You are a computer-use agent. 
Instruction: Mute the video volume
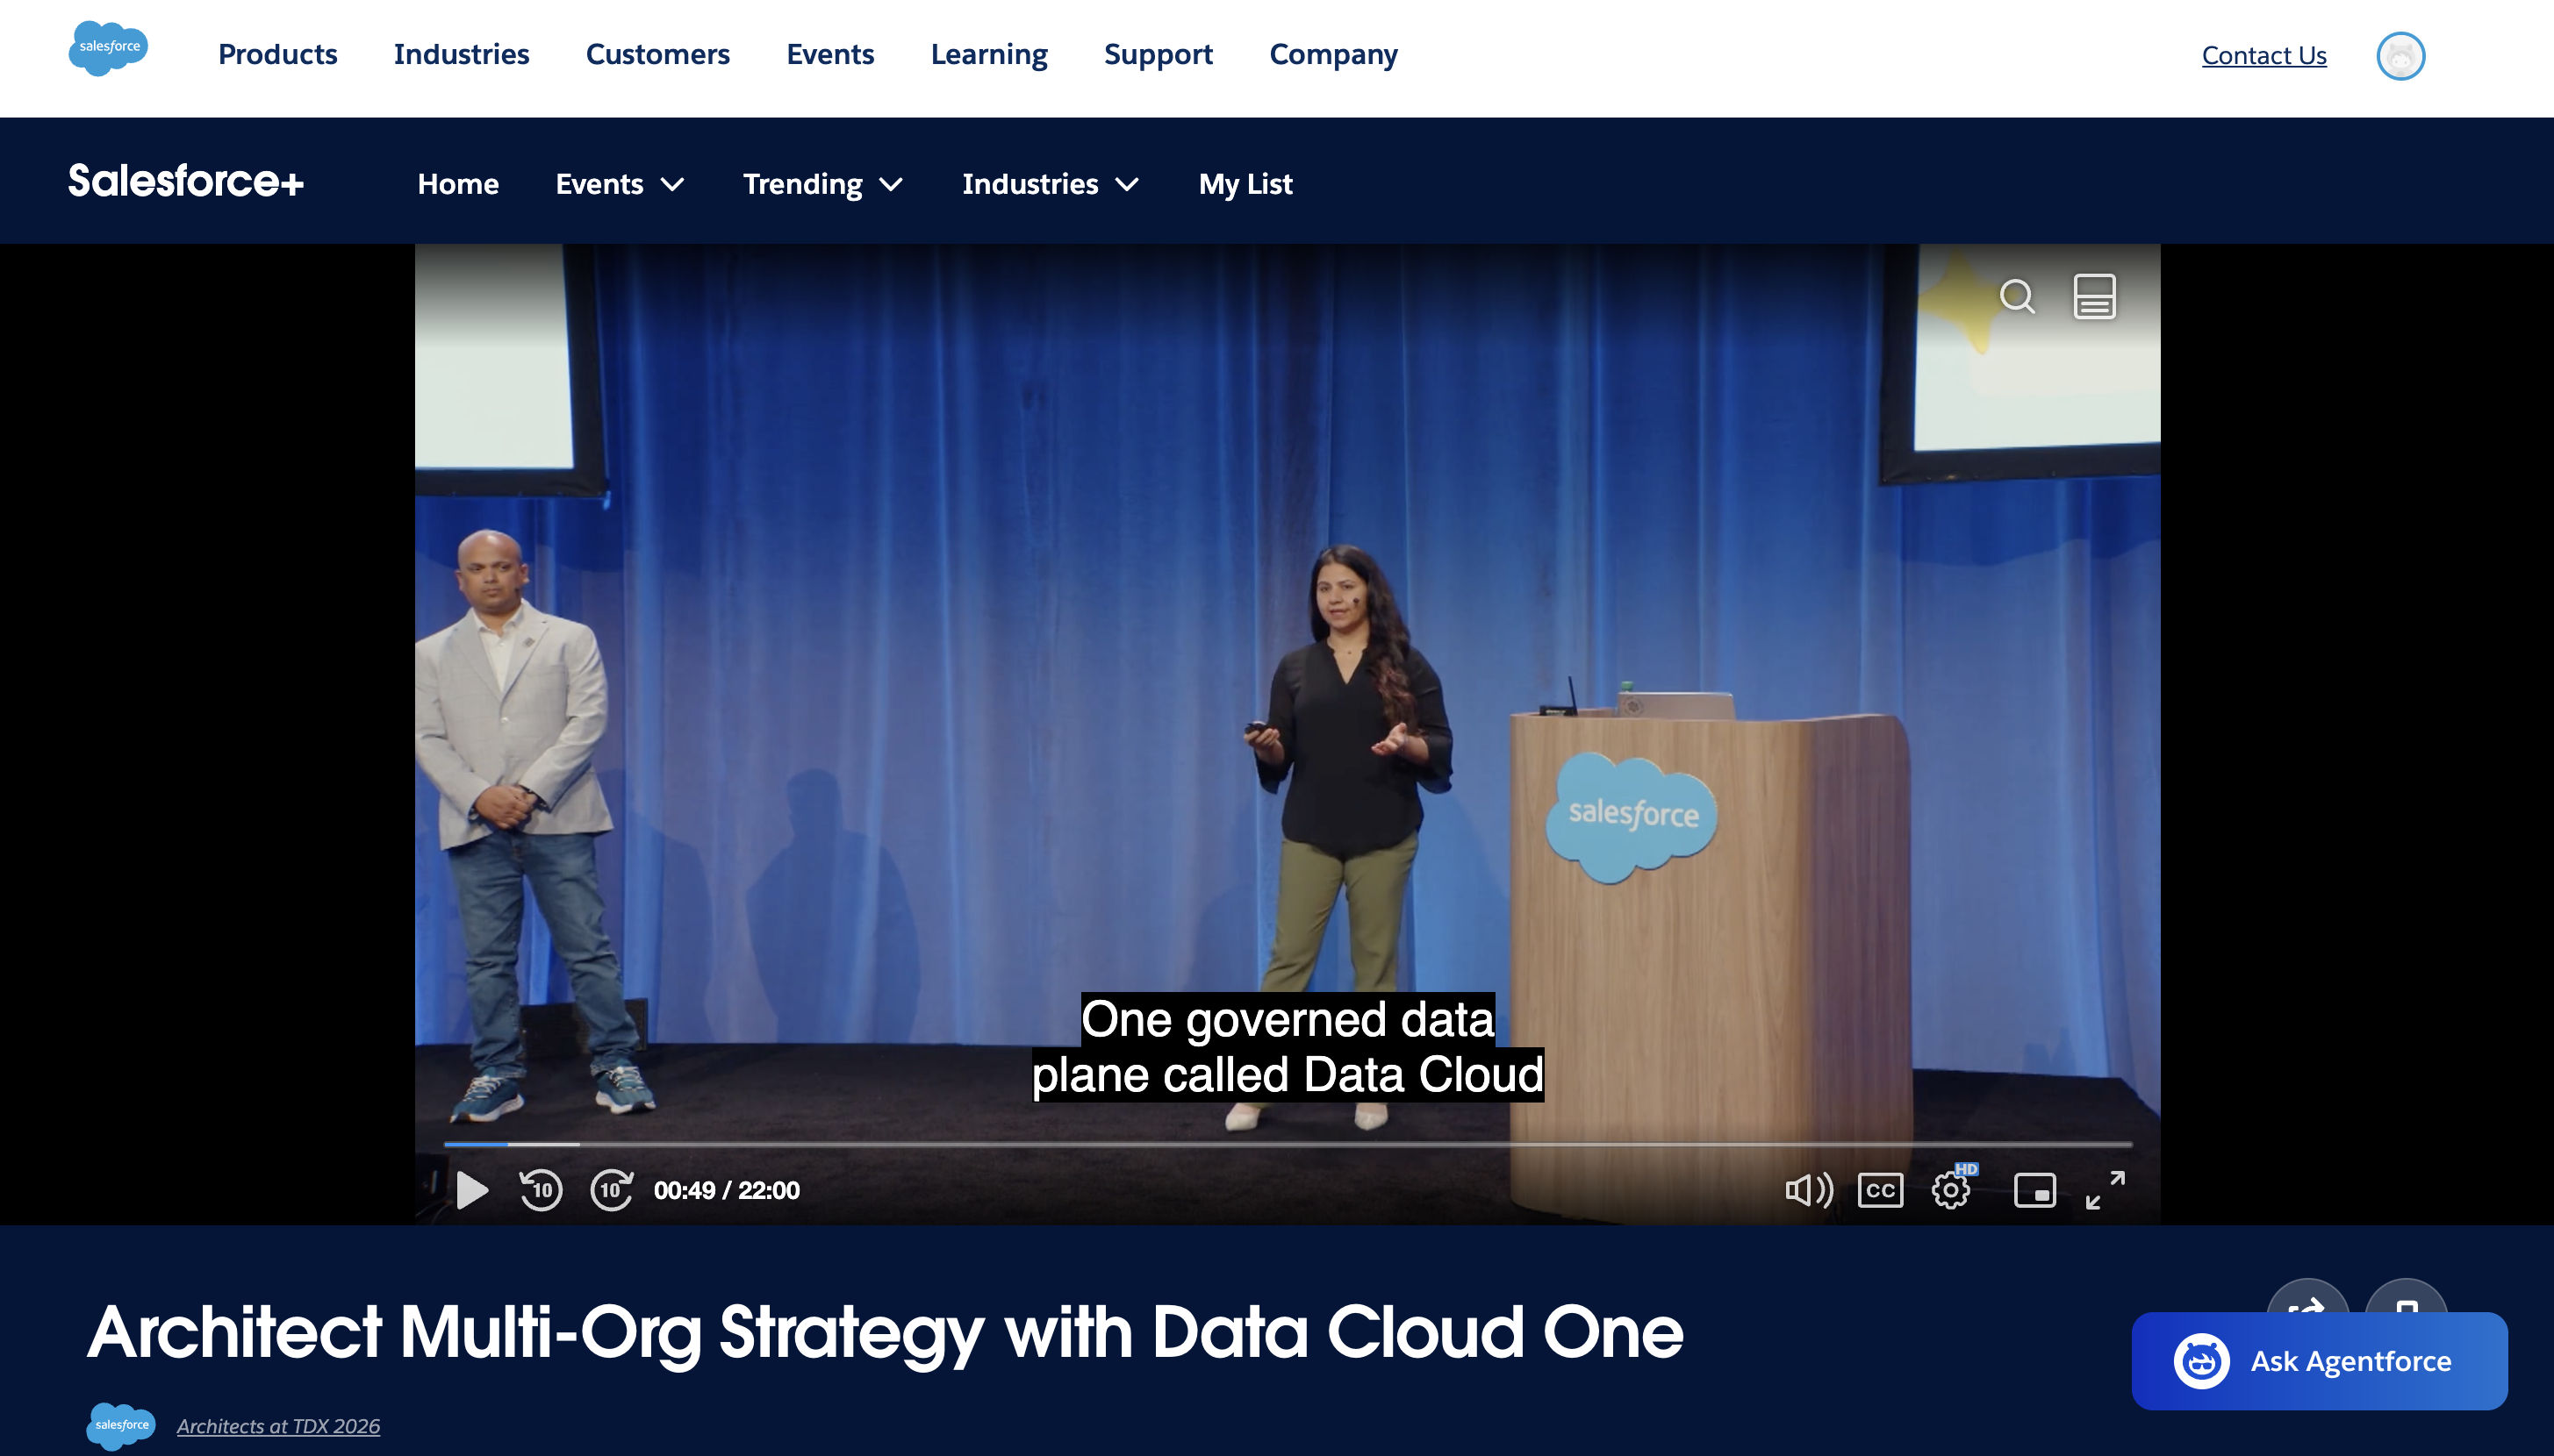point(1809,1190)
